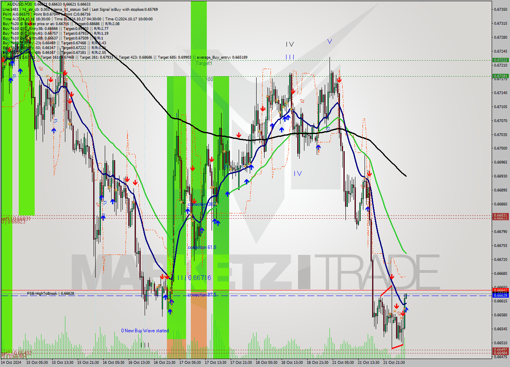Viewport: 510px width, 367px height.
Task: Click the blue 0.66628 price tag
Action: (500, 295)
